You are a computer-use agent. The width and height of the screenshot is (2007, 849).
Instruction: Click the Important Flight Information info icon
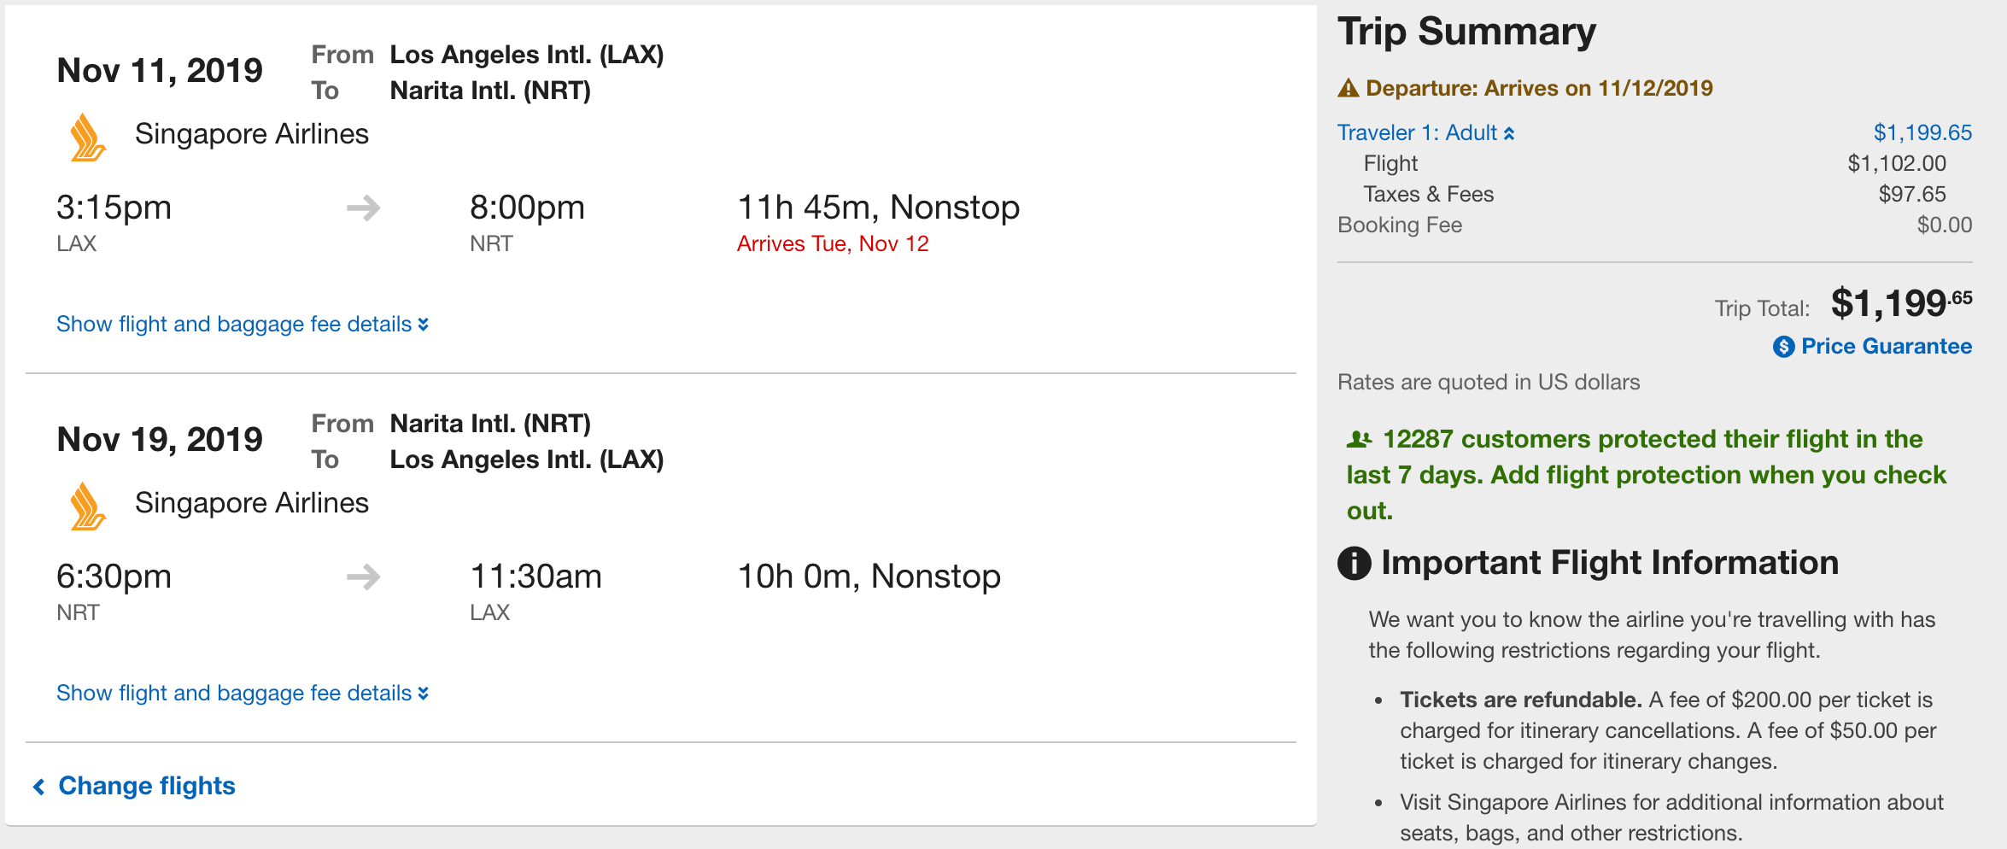[1355, 563]
